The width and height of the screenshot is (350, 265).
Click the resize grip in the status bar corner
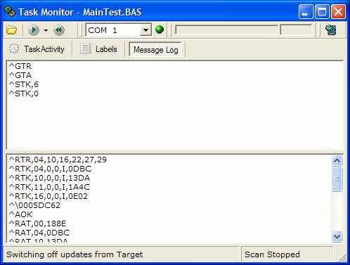point(342,257)
